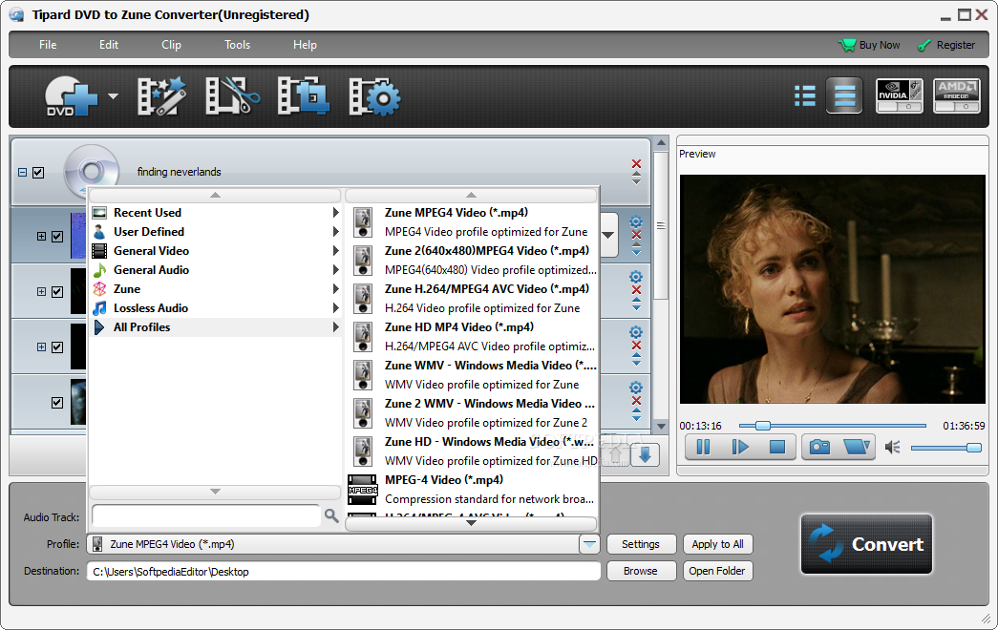Open the Profile combo box dropdown arrow
Viewport: 998px width, 630px height.
(589, 544)
